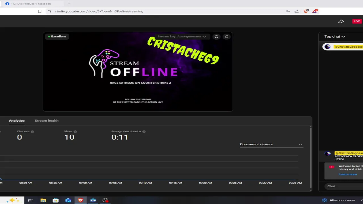Image resolution: width=363 pixels, height=204 pixels.
Task: Click the Average view duration help icon
Action: click(144, 131)
